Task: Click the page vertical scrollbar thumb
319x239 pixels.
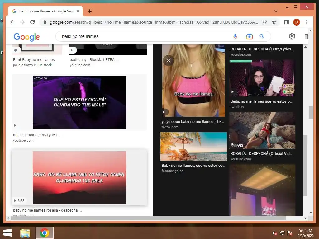Action: coord(311,113)
